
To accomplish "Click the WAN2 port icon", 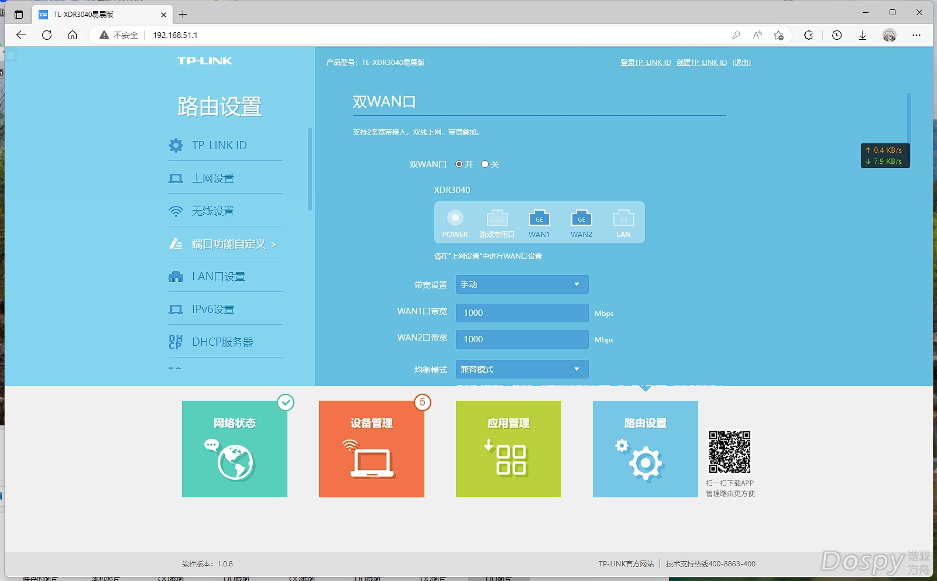I will tap(581, 219).
